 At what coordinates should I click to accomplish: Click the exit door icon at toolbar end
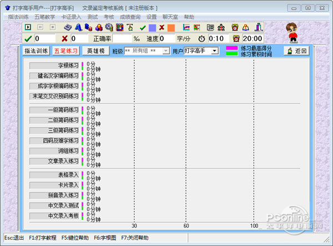259,27
